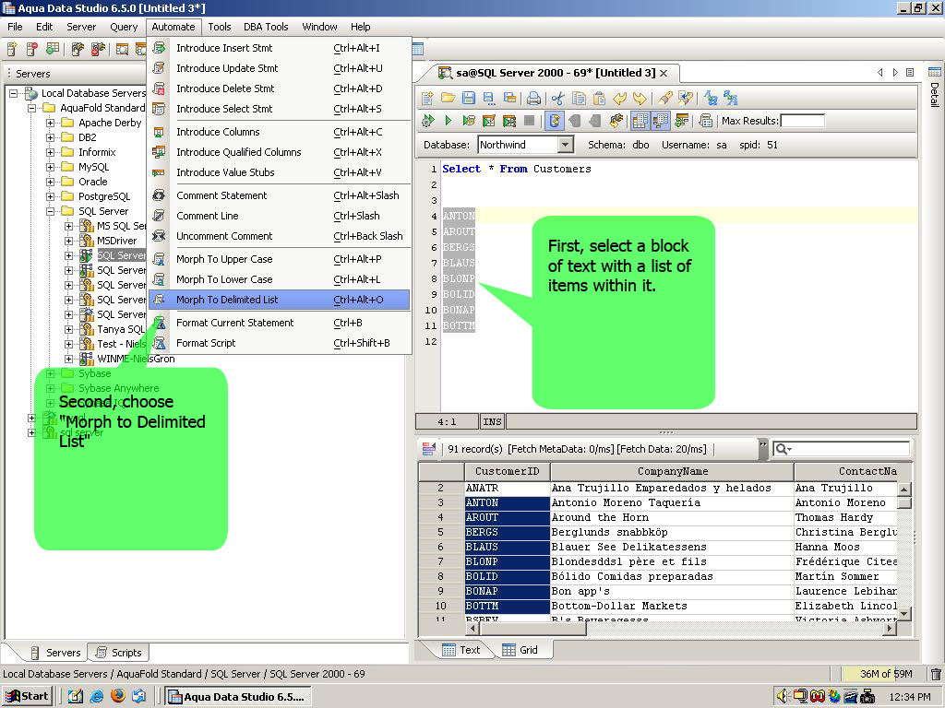Click the CustomerID column header
The width and height of the screenshot is (945, 708).
click(x=507, y=471)
